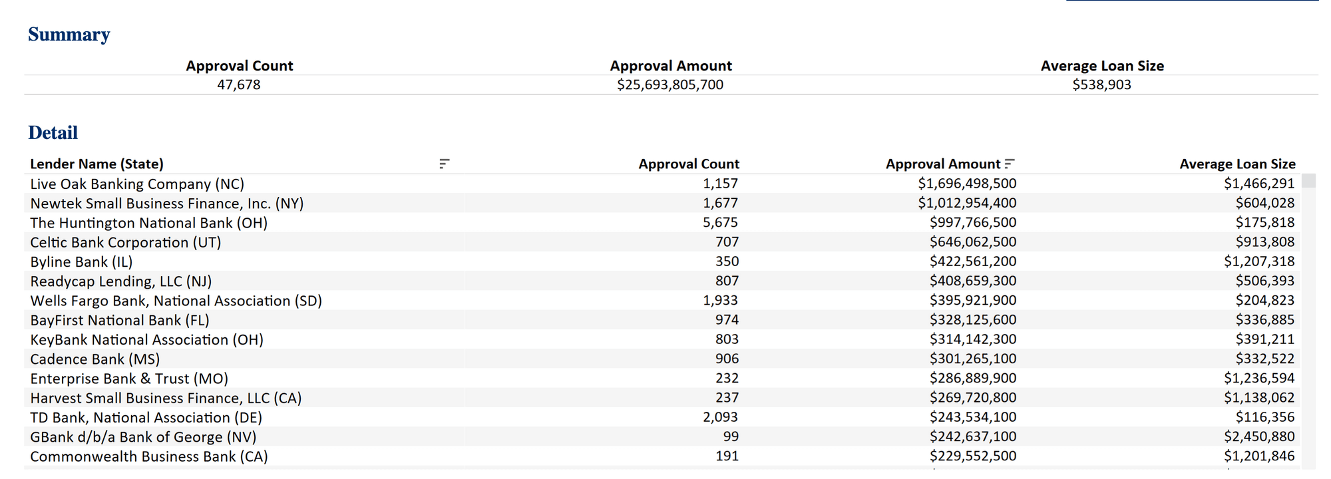The image size is (1331, 479).
Task: Select Newtek Small Business Finance, Inc. (NY)
Action: coord(167,203)
